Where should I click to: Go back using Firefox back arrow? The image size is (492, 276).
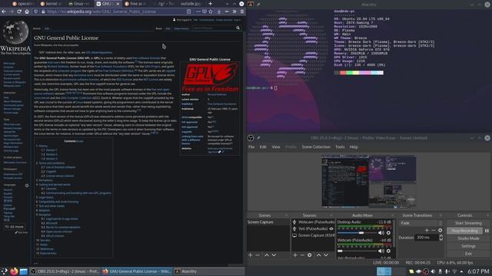click(x=4, y=11)
